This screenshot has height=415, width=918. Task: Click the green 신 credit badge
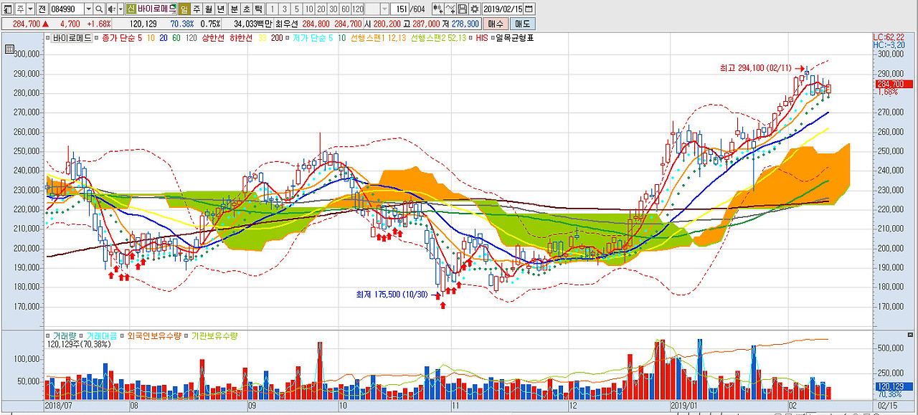131,9
